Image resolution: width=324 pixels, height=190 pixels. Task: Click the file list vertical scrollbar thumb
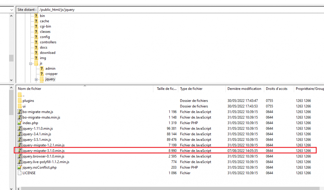(11, 102)
